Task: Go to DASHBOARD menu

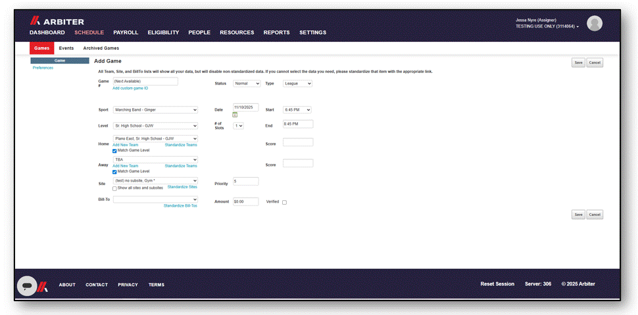Action: (47, 32)
